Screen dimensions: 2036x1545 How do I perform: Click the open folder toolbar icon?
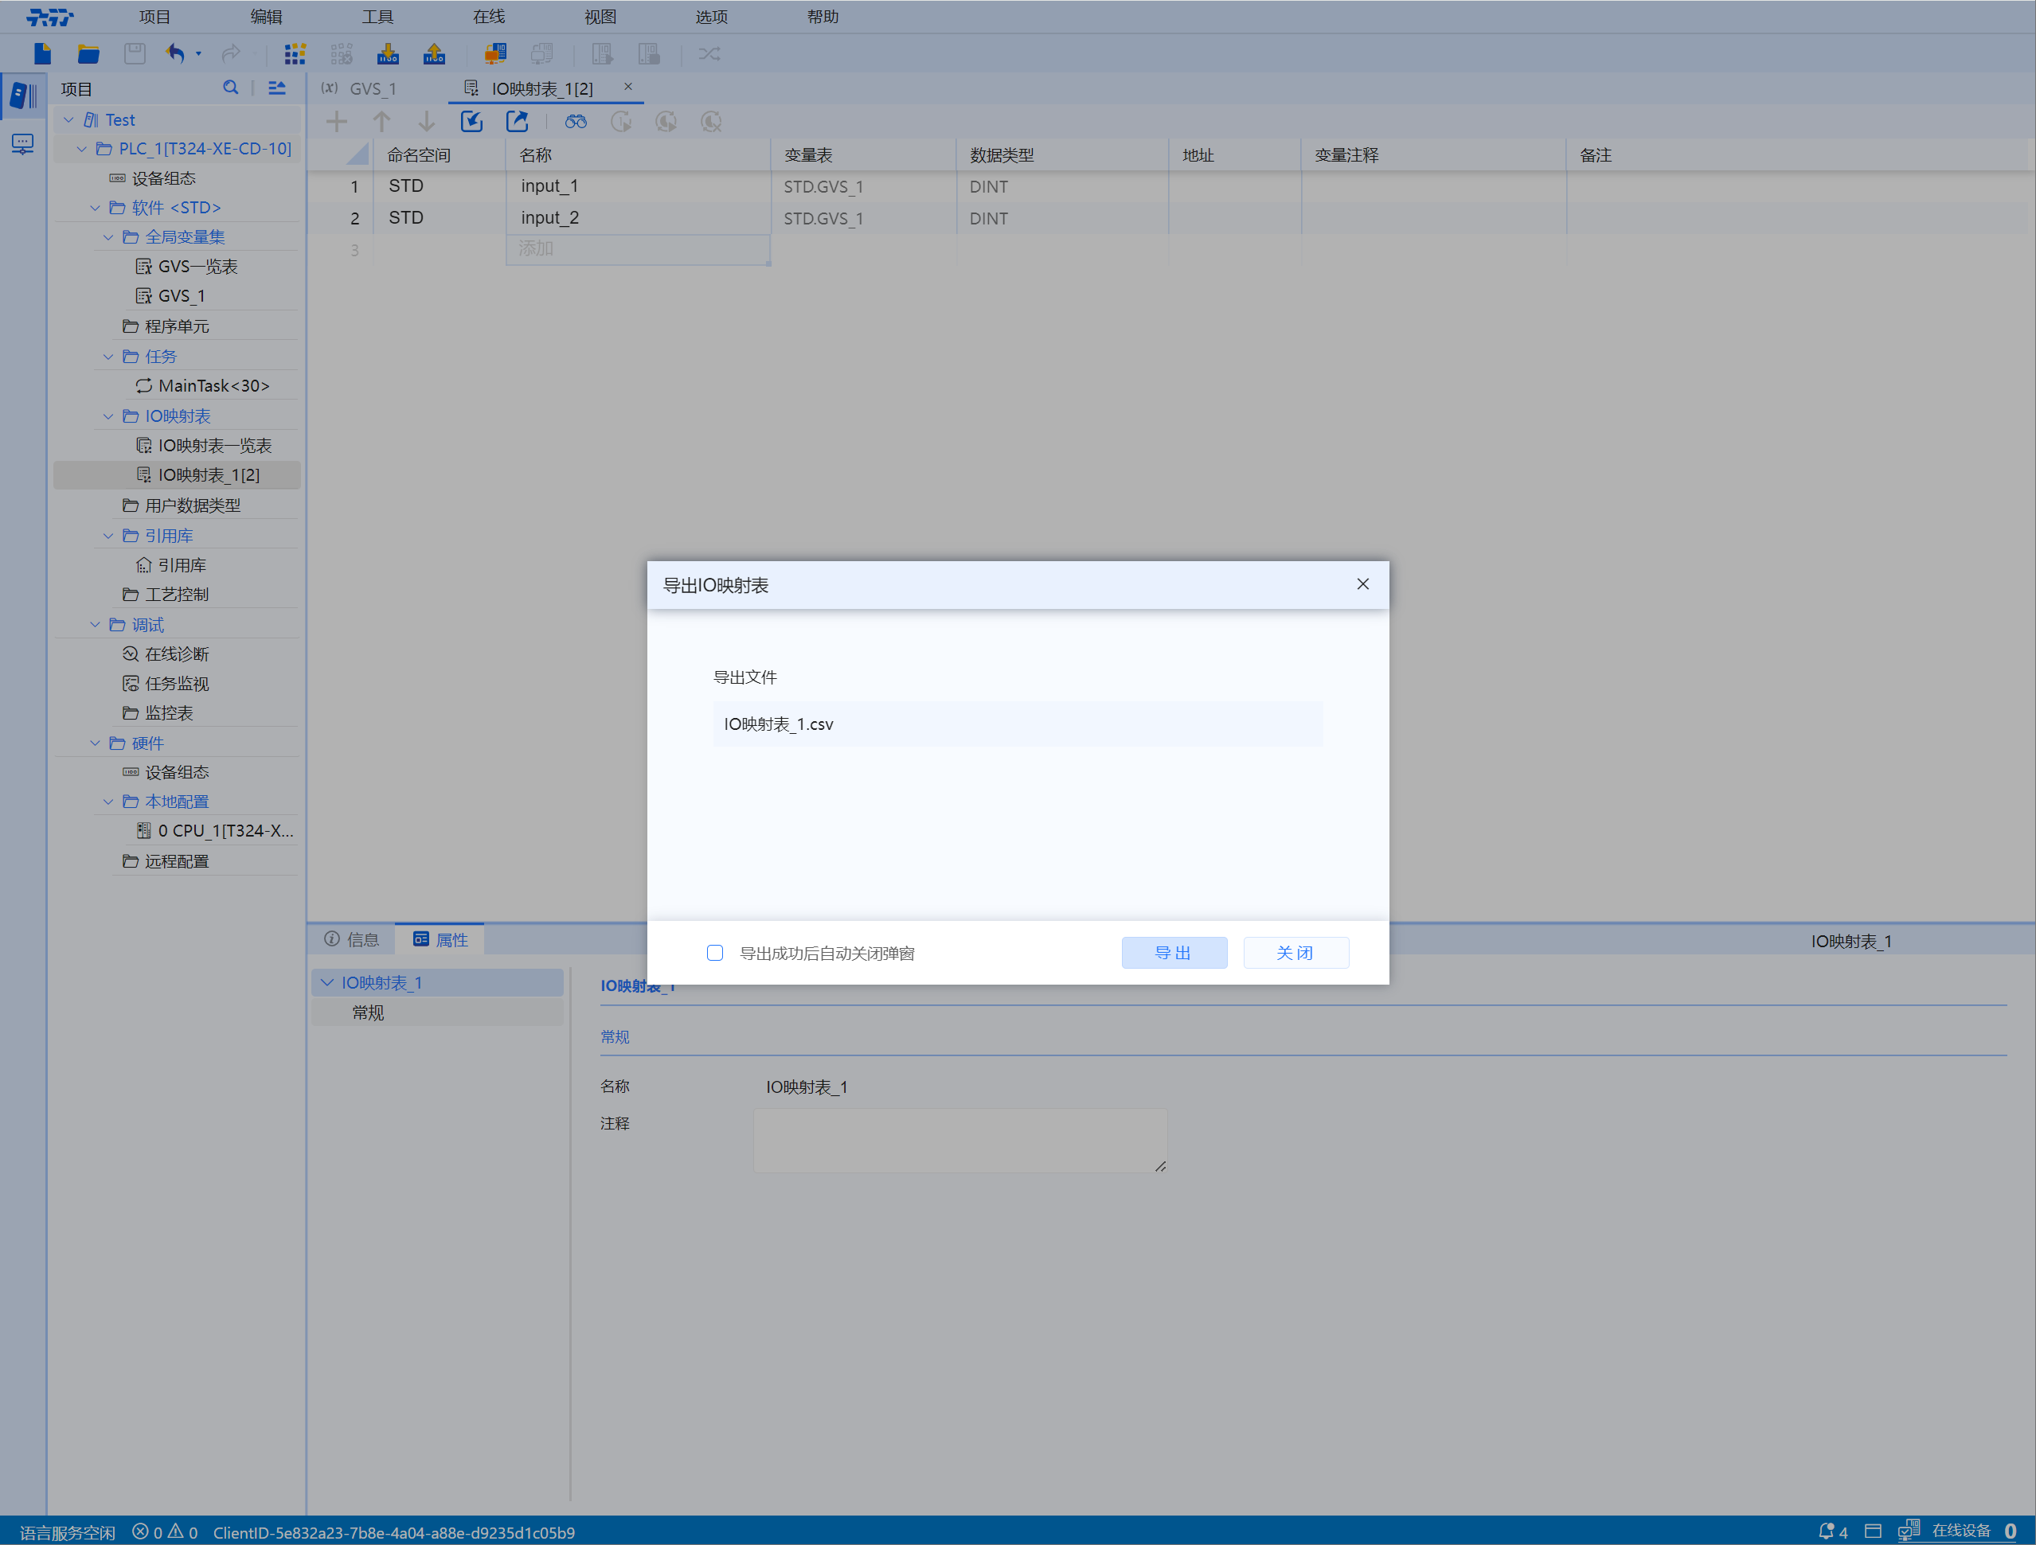(x=88, y=53)
